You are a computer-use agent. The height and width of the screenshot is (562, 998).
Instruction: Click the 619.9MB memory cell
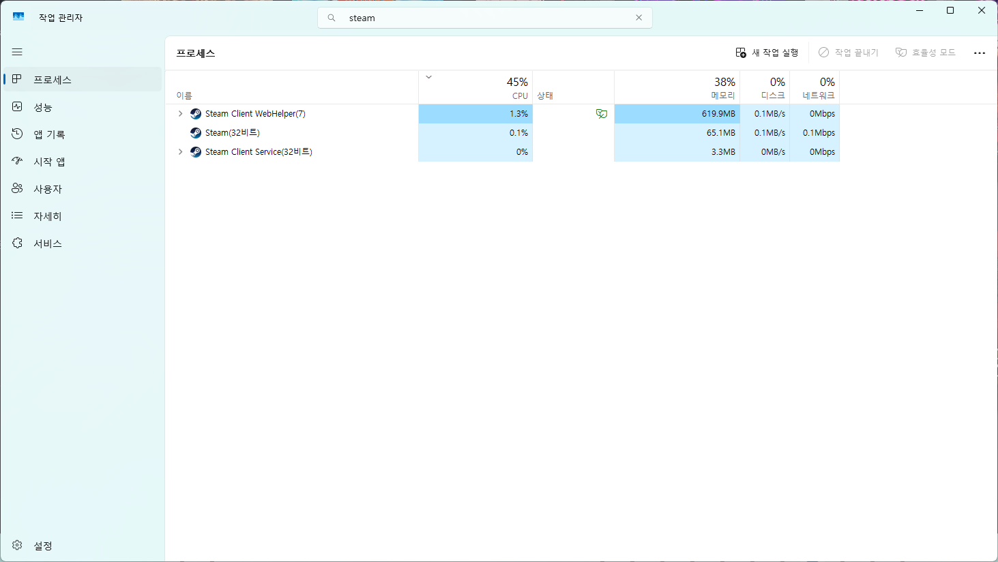click(x=677, y=114)
